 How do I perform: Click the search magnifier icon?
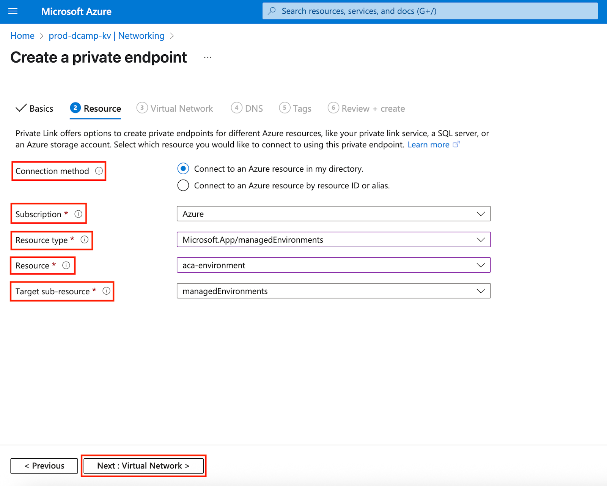(x=272, y=11)
